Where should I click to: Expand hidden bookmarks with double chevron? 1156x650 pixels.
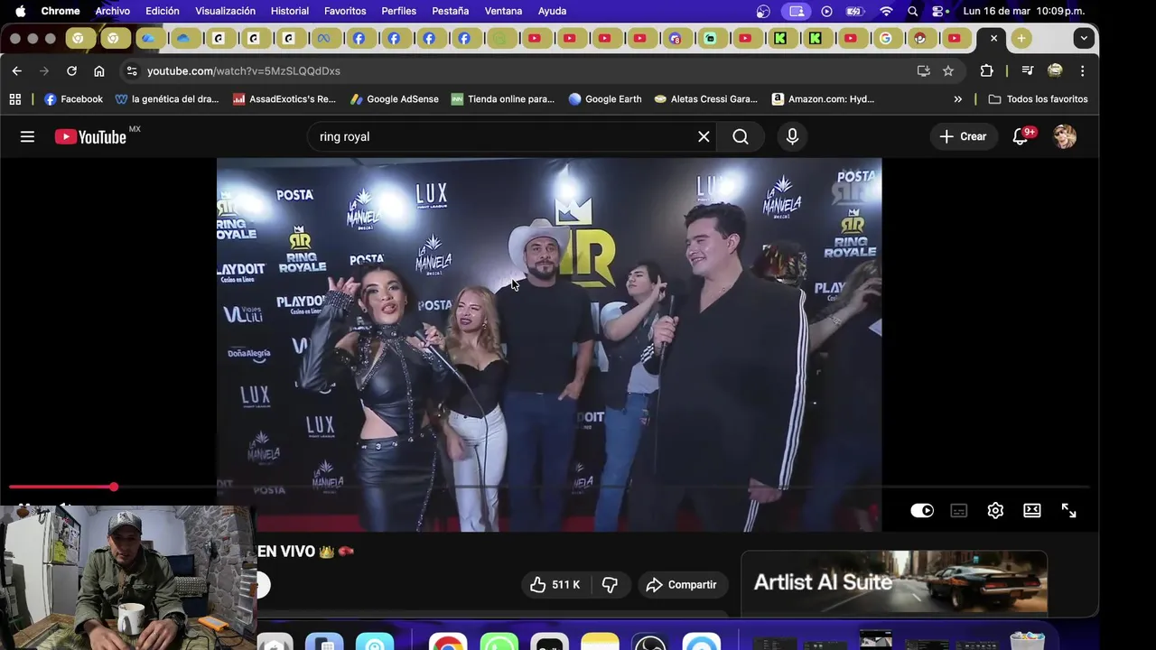pyautogui.click(x=957, y=99)
